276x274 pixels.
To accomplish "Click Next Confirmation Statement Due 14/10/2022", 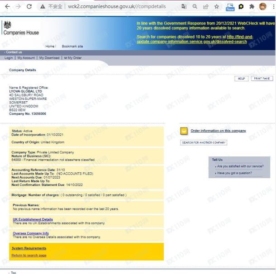I will click(x=47, y=185).
